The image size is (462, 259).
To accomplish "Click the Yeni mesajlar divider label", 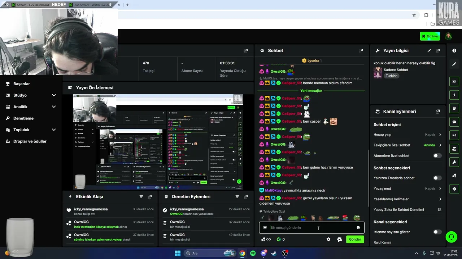I will pos(311,91).
